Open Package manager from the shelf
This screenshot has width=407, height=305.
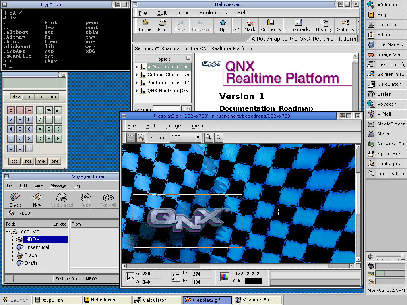[x=386, y=164]
